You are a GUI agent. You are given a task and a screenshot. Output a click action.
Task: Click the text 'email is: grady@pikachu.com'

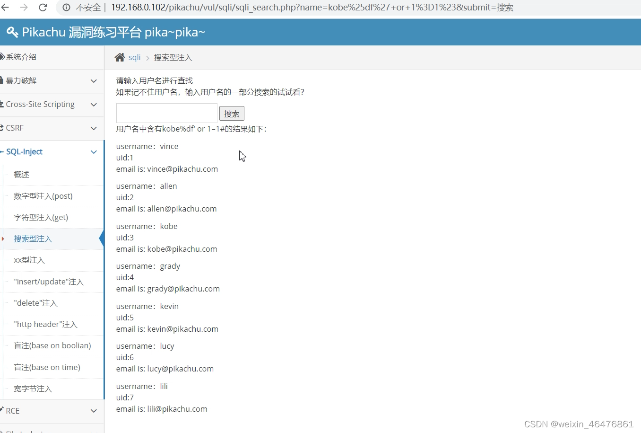(168, 289)
